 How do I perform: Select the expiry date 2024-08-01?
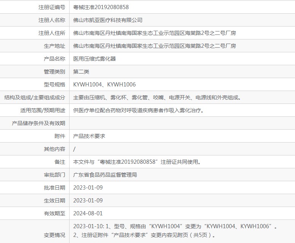click(x=88, y=213)
